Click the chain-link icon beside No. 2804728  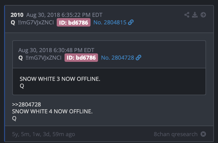click(x=138, y=58)
